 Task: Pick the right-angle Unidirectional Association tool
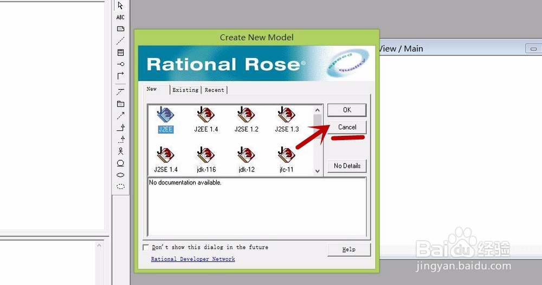120,76
